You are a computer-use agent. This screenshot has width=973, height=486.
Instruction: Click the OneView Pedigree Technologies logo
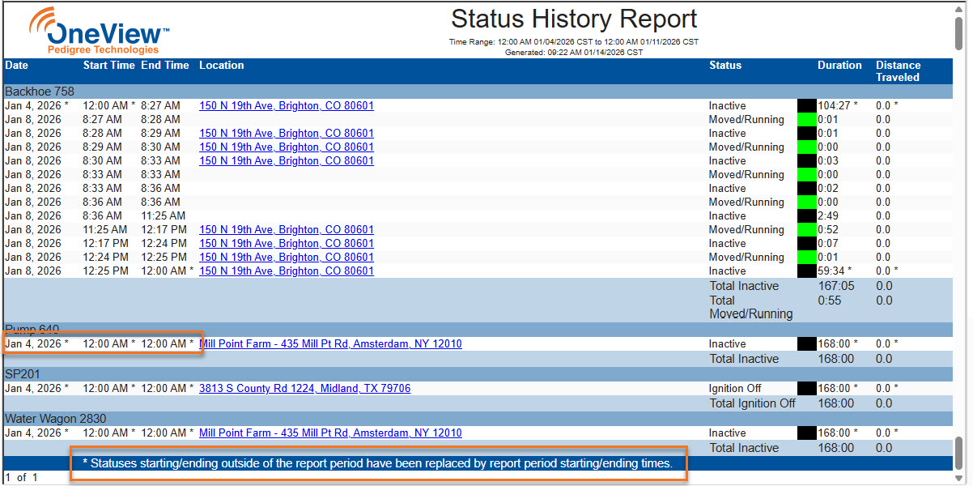tap(100, 32)
